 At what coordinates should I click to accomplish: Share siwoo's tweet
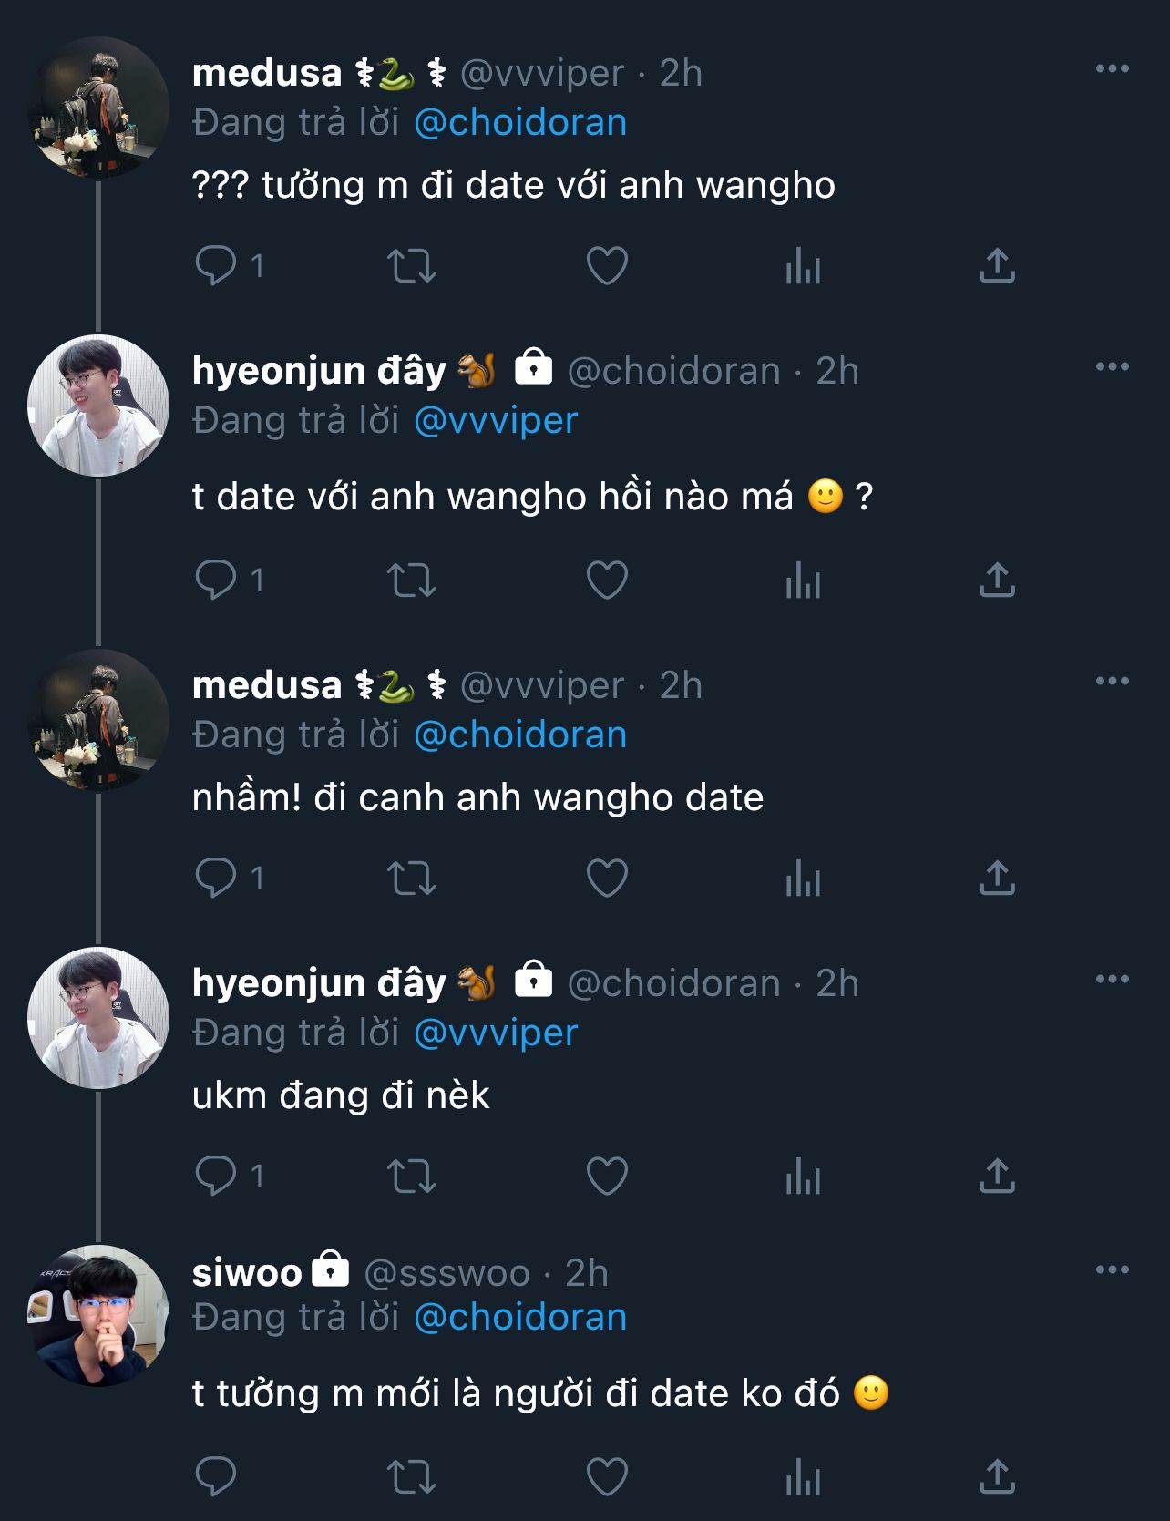(997, 1477)
